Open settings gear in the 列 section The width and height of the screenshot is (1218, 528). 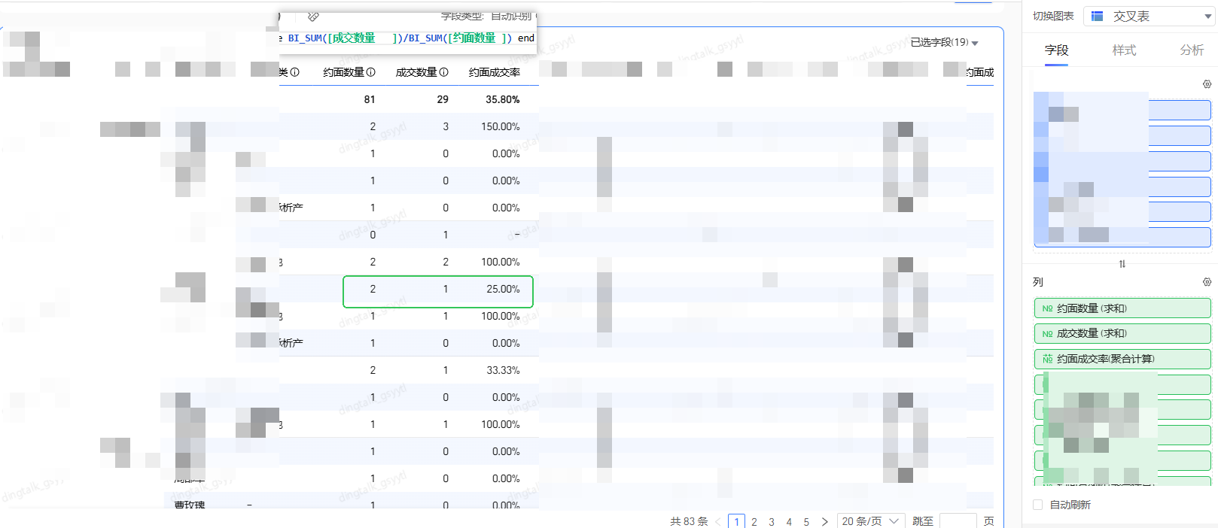(1207, 282)
